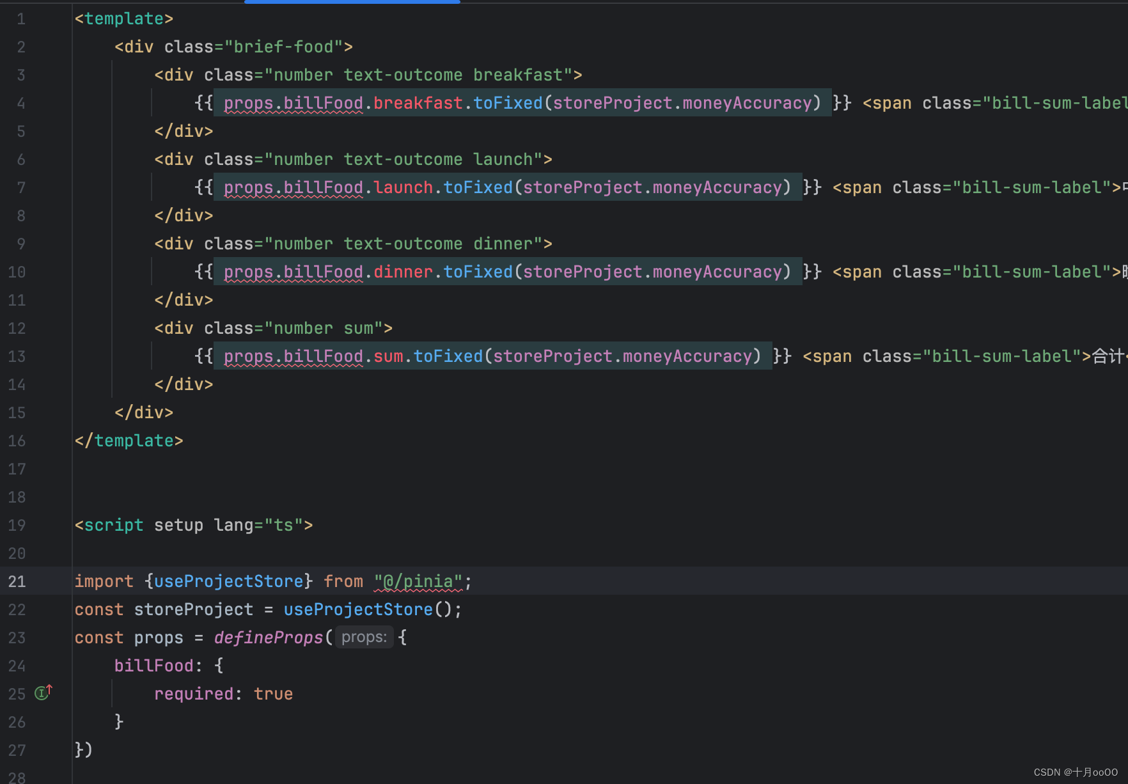Image resolution: width=1128 pixels, height=784 pixels.
Task: Click the closing </template> tag
Action: point(129,441)
